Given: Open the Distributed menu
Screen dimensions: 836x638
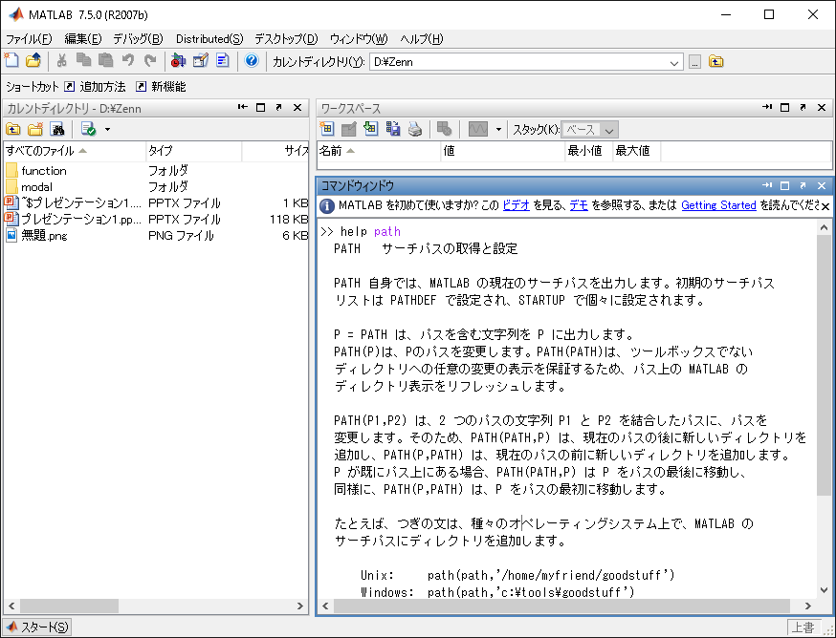Looking at the screenshot, I should pos(209,39).
